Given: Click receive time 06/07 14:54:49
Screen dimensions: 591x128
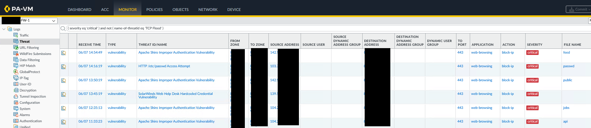Looking at the screenshot, I should (x=90, y=53).
